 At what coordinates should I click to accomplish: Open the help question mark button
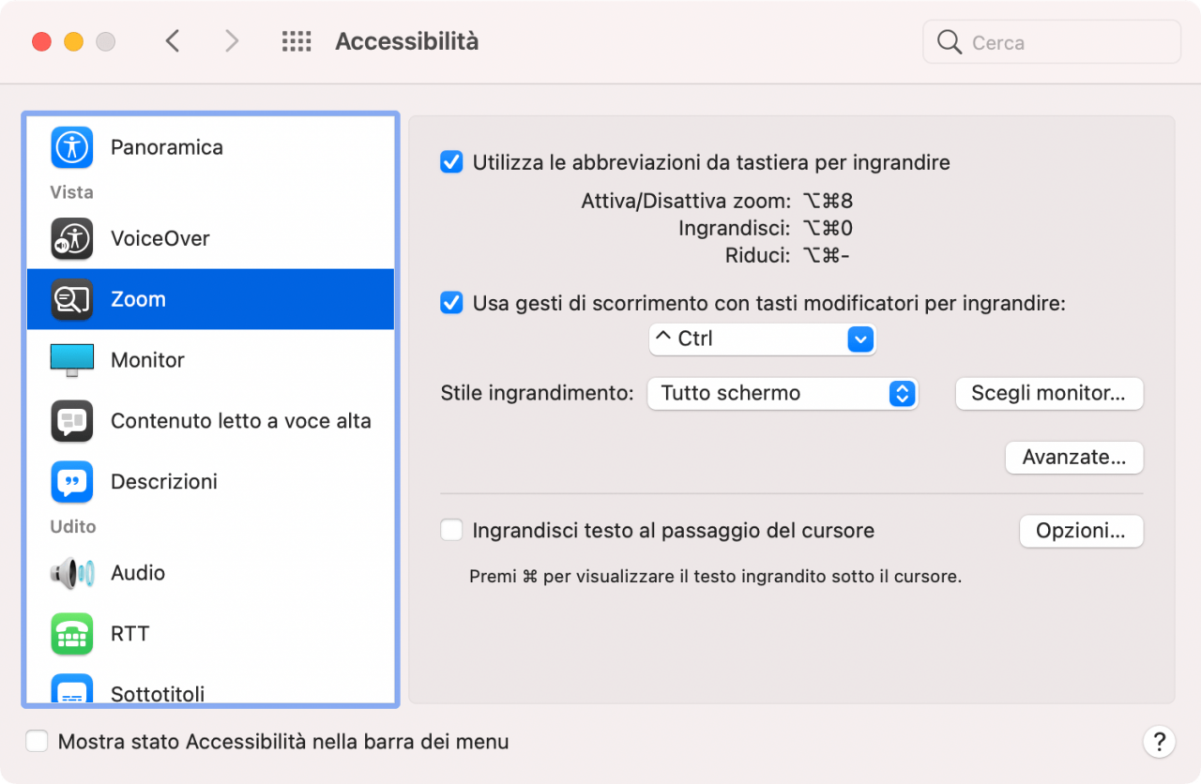pos(1159,742)
